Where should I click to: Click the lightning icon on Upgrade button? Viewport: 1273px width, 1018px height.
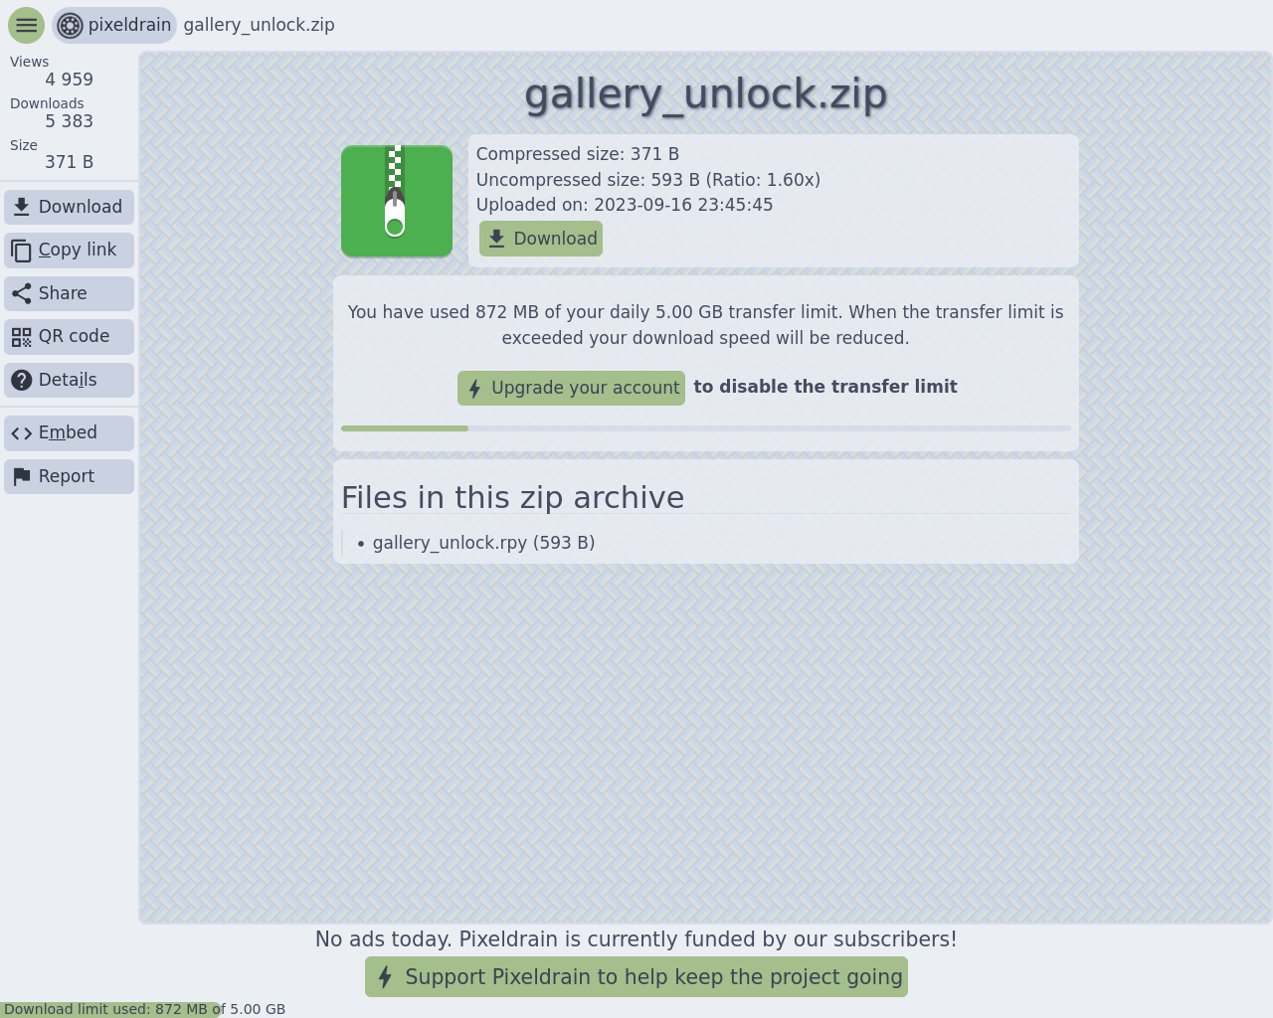pyautogui.click(x=474, y=389)
